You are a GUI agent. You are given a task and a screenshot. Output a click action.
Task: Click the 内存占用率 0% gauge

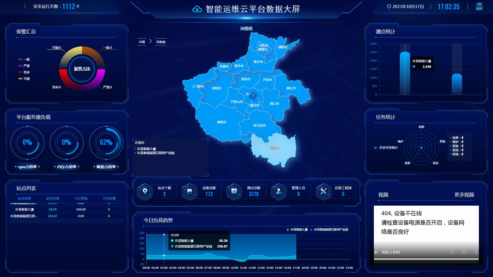[x=67, y=142]
